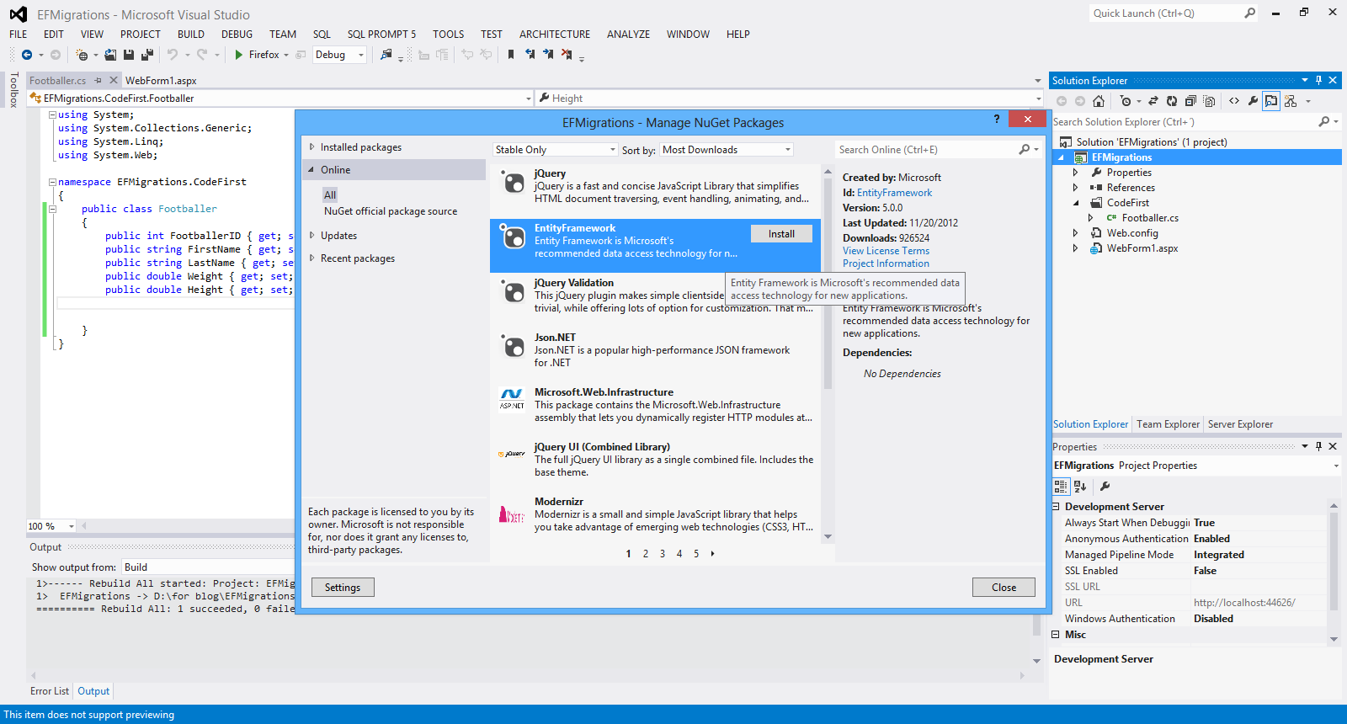This screenshot has width=1347, height=724.
Task: Switch to the Server Explorer tab
Action: [x=1240, y=424]
